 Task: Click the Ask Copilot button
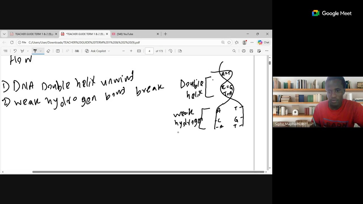pyautogui.click(x=96, y=51)
